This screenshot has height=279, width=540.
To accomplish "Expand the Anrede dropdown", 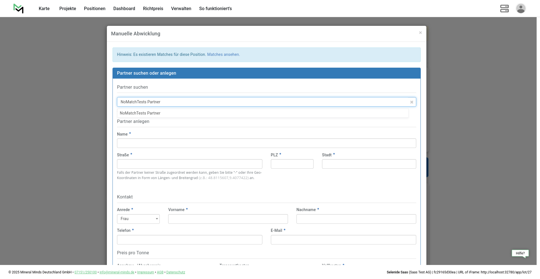I will (138, 219).
